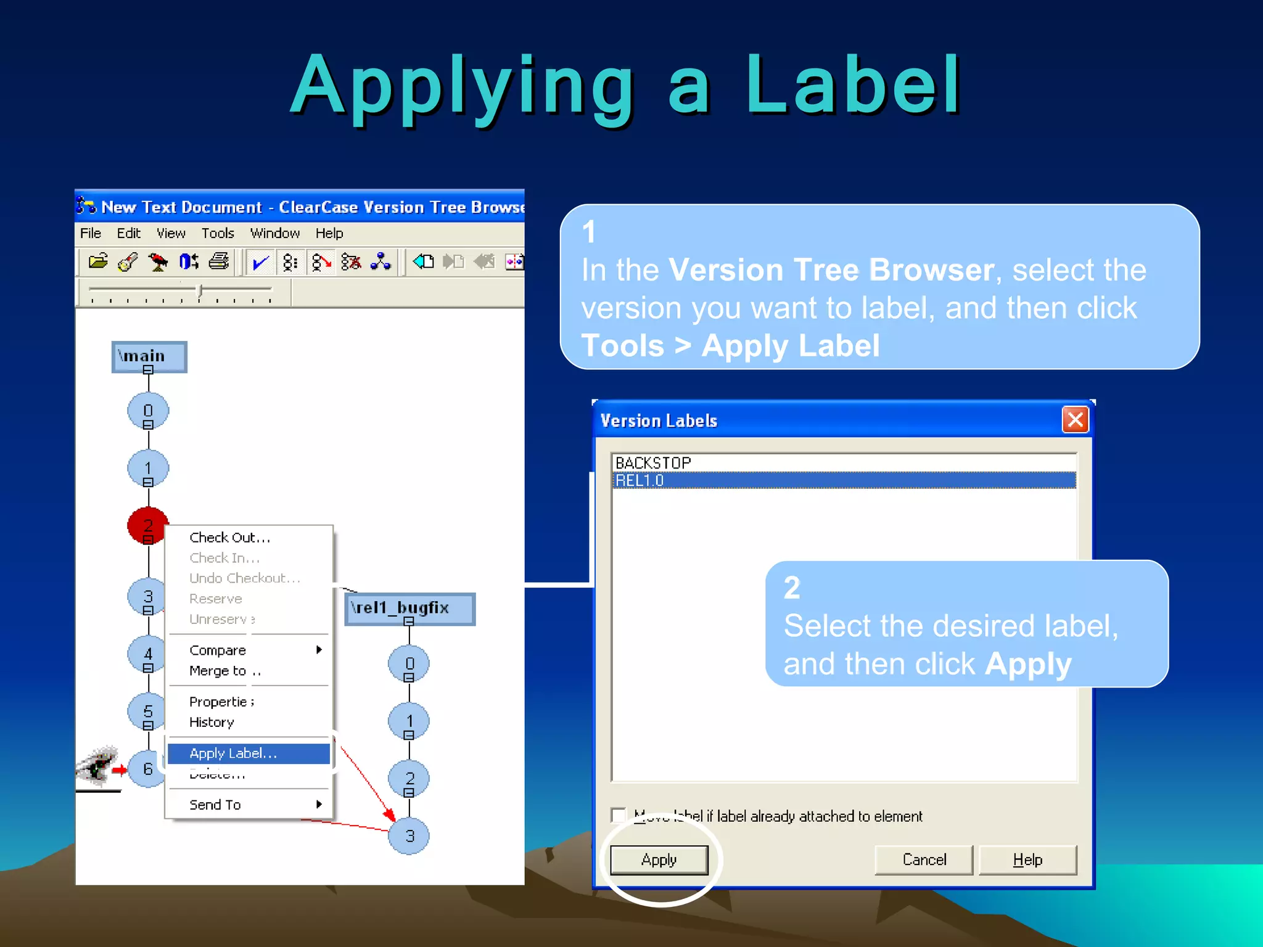
Task: Select version 1 on rel1_bugfix branch
Action: pos(409,721)
